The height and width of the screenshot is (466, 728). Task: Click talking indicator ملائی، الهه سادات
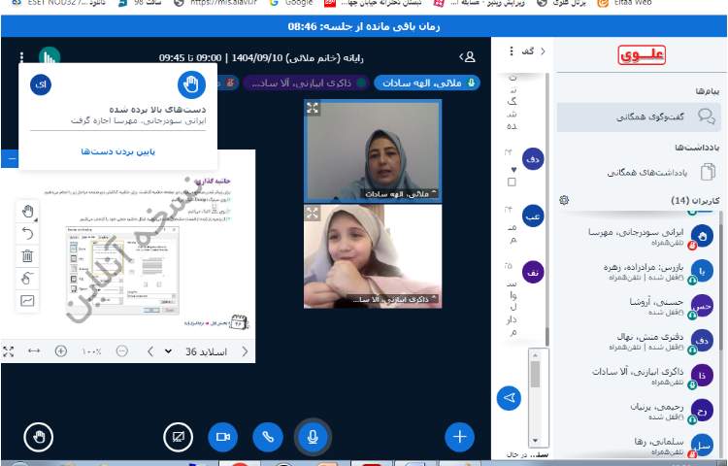427,83
